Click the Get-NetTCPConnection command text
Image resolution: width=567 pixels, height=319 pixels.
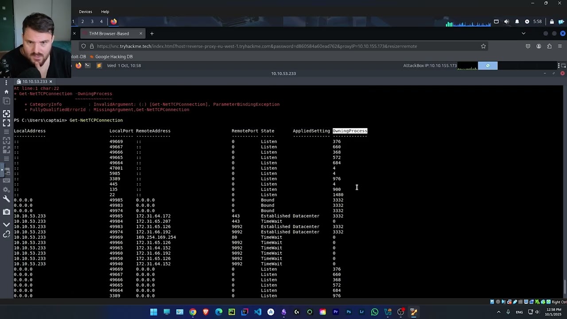pos(96,120)
